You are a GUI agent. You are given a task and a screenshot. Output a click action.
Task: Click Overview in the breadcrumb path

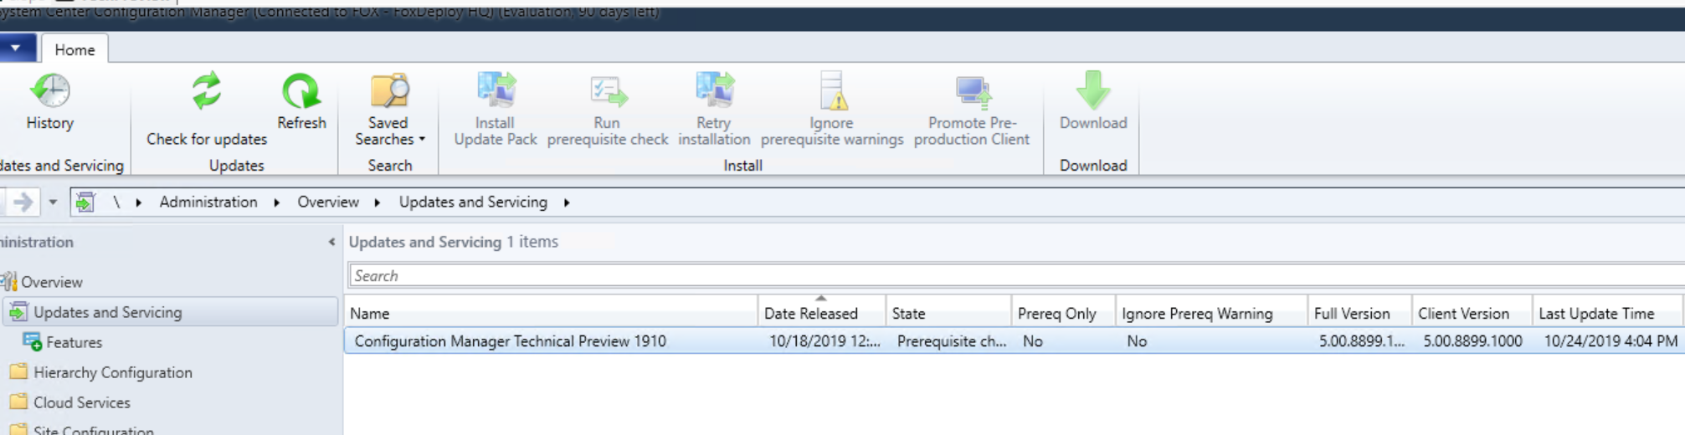click(x=328, y=202)
